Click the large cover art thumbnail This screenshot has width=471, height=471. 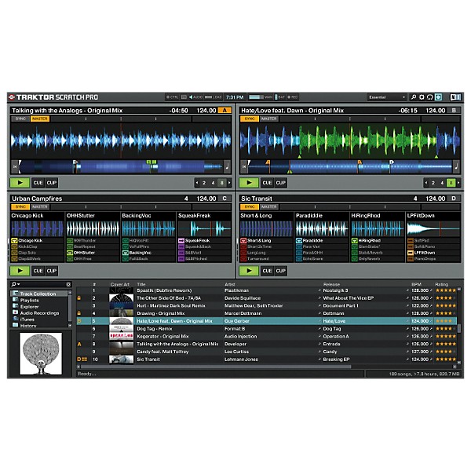pos(41,353)
